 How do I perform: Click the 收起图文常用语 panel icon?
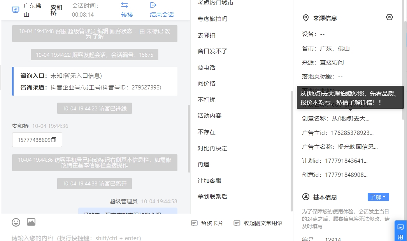(x=237, y=224)
